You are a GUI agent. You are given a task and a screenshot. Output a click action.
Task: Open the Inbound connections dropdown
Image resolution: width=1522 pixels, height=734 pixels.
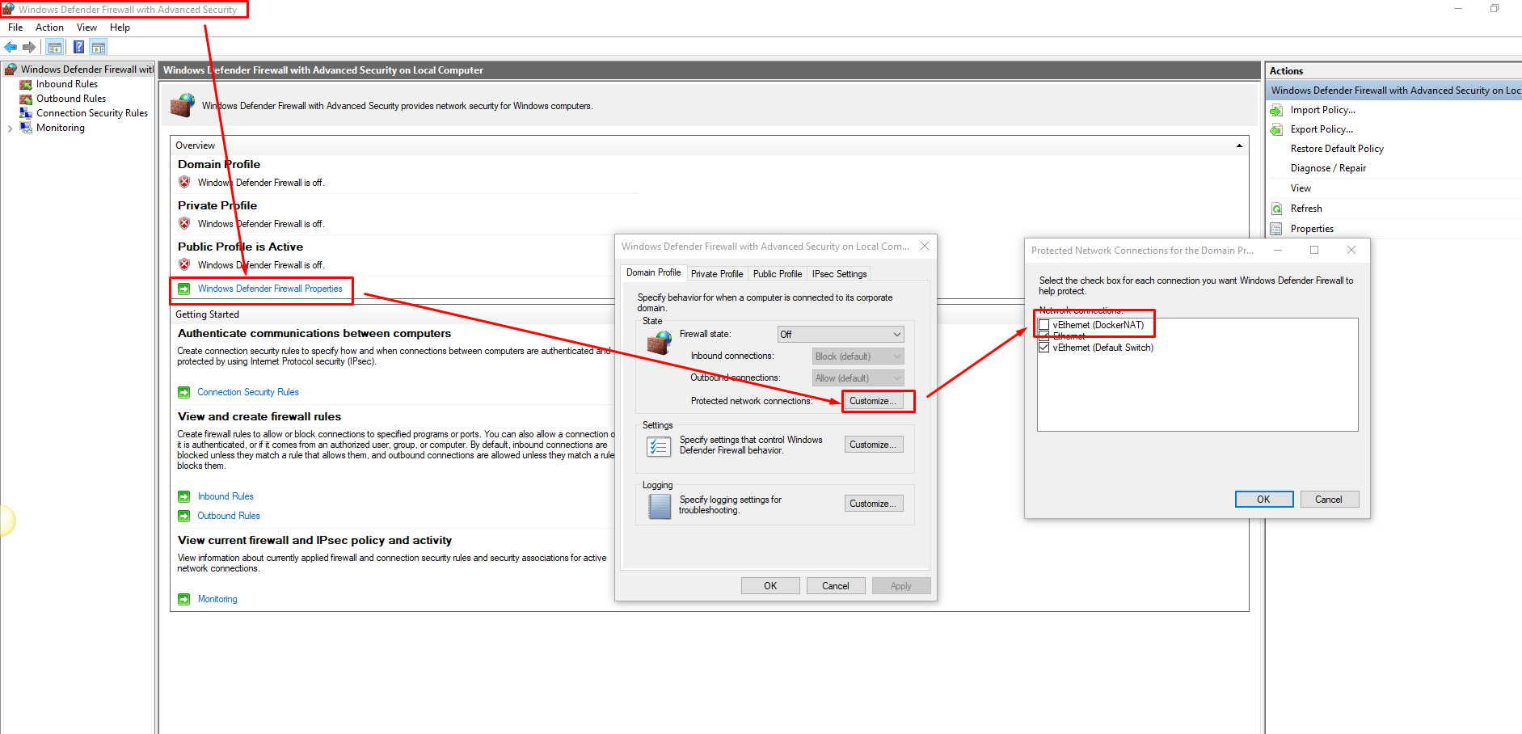[x=858, y=356]
